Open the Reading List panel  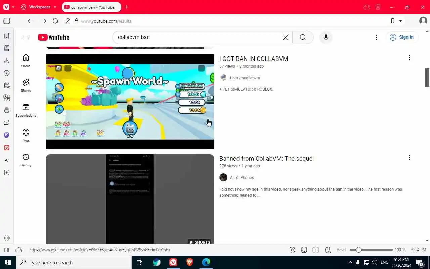click(x=7, y=48)
